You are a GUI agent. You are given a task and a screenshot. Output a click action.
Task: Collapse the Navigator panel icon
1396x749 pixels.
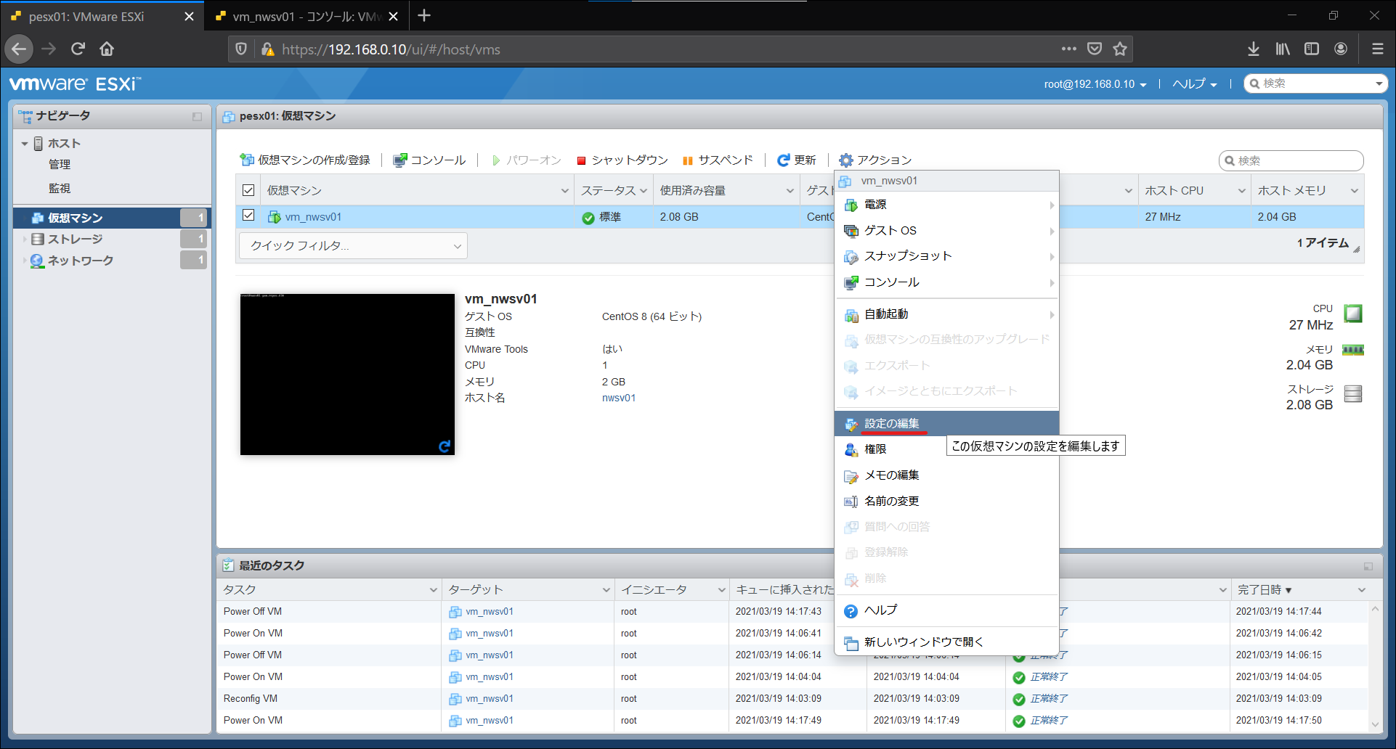tap(197, 116)
